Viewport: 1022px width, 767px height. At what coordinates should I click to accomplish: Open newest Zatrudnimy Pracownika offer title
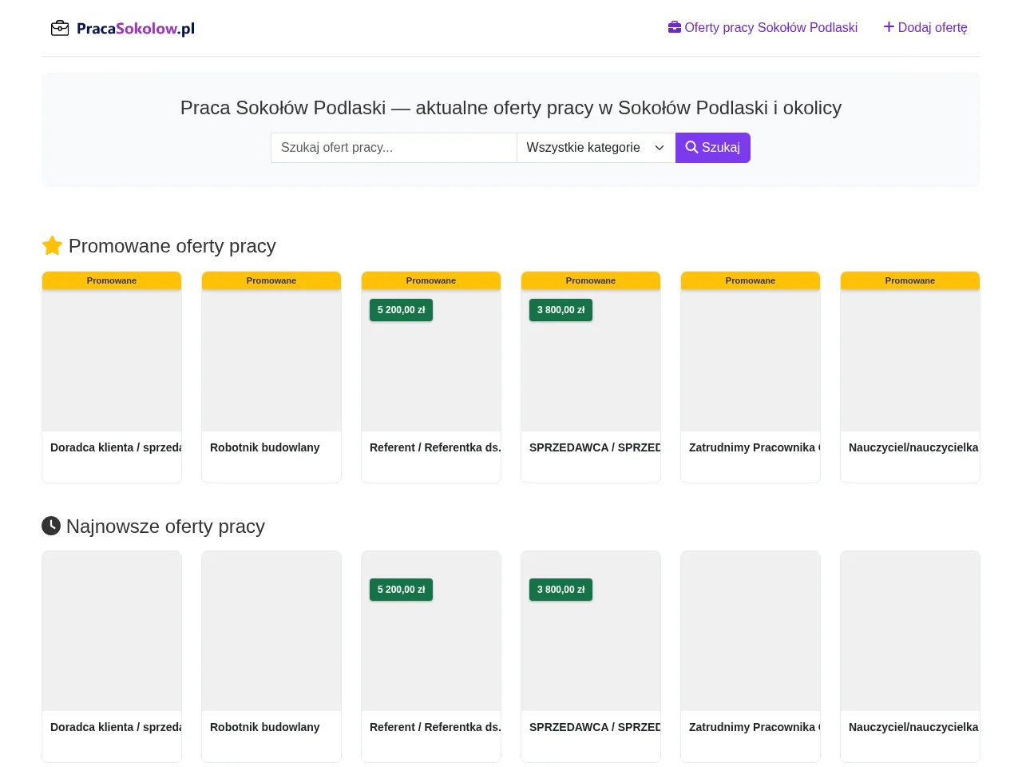point(755,727)
